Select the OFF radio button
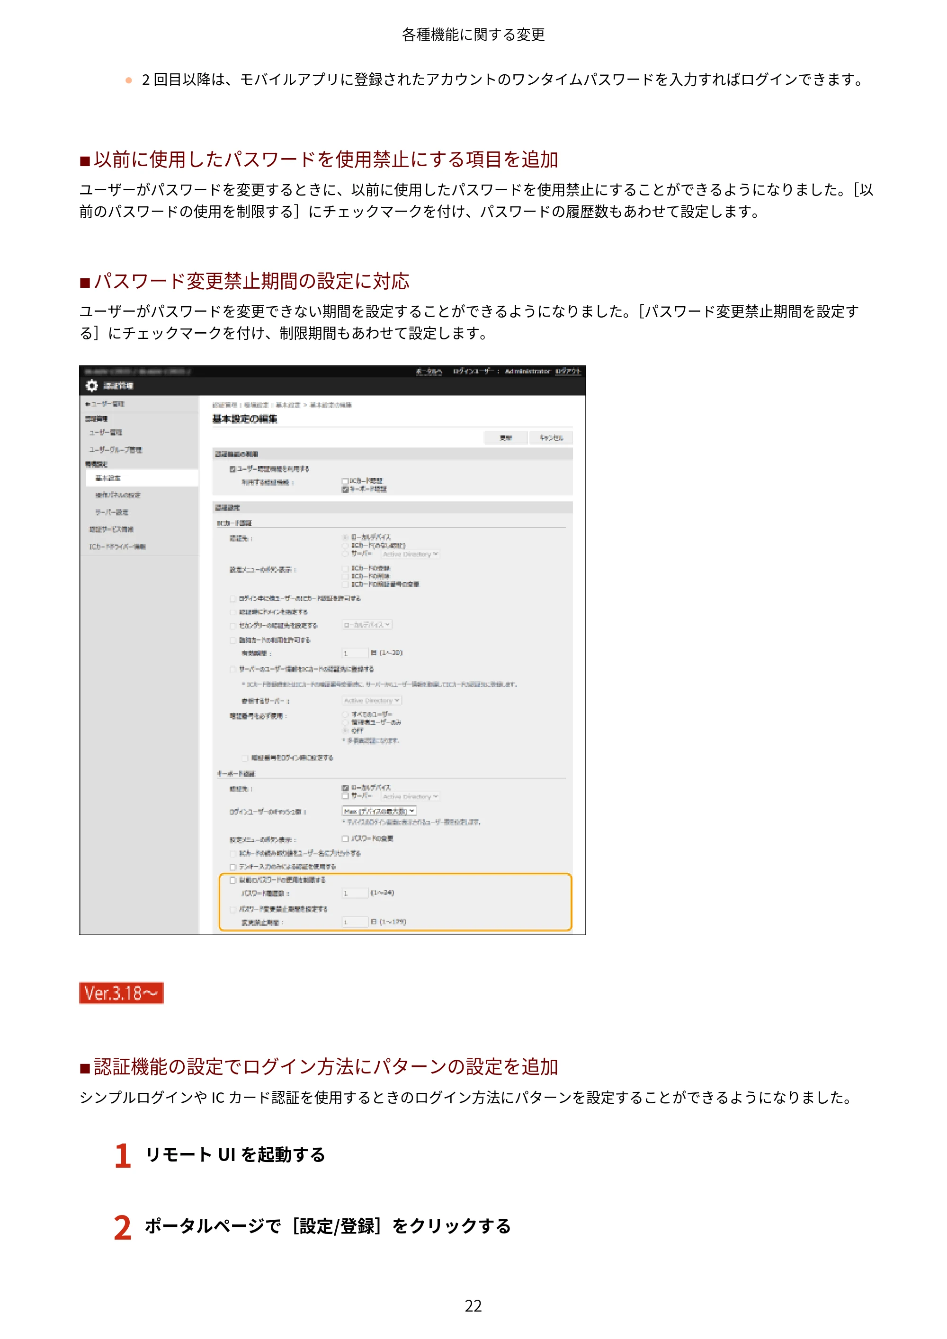Image resolution: width=947 pixels, height=1339 pixels. click(x=345, y=730)
